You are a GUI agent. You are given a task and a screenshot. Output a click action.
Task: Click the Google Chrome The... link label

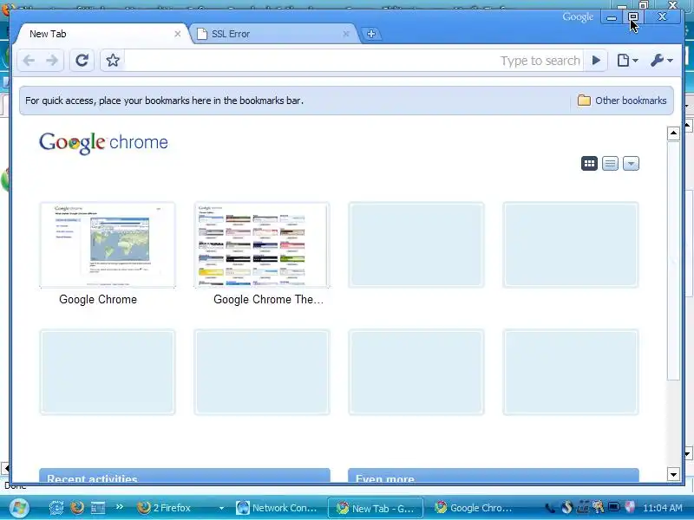[x=268, y=299]
